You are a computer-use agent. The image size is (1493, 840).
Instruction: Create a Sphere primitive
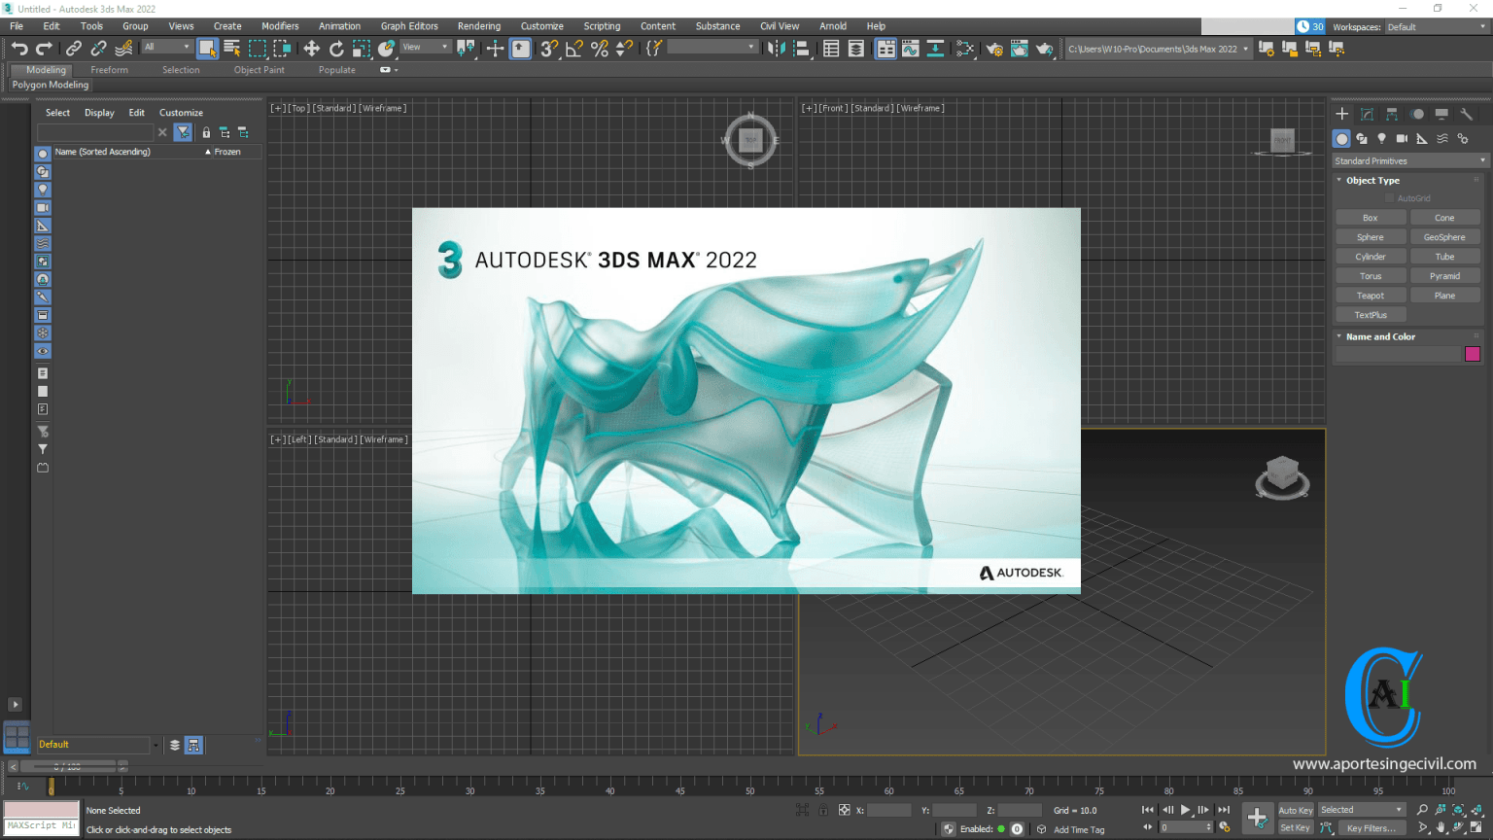(1371, 237)
